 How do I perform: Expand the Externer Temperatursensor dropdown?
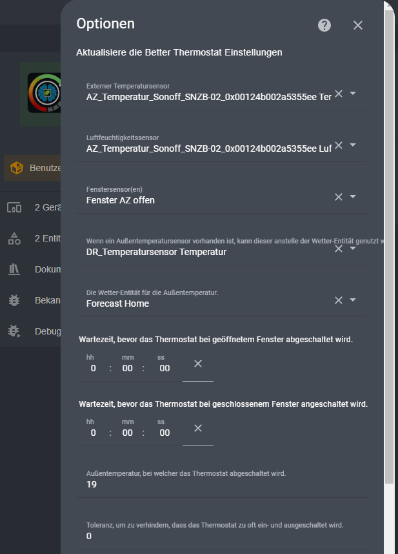click(x=353, y=94)
